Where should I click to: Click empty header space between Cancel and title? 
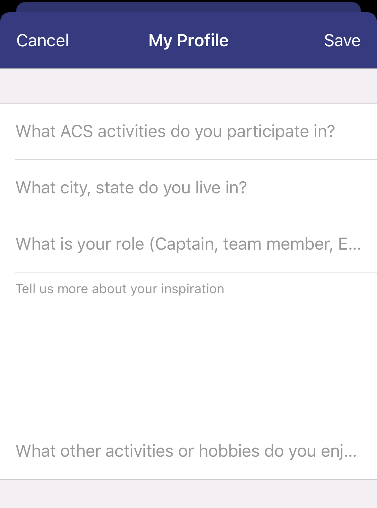point(109,41)
